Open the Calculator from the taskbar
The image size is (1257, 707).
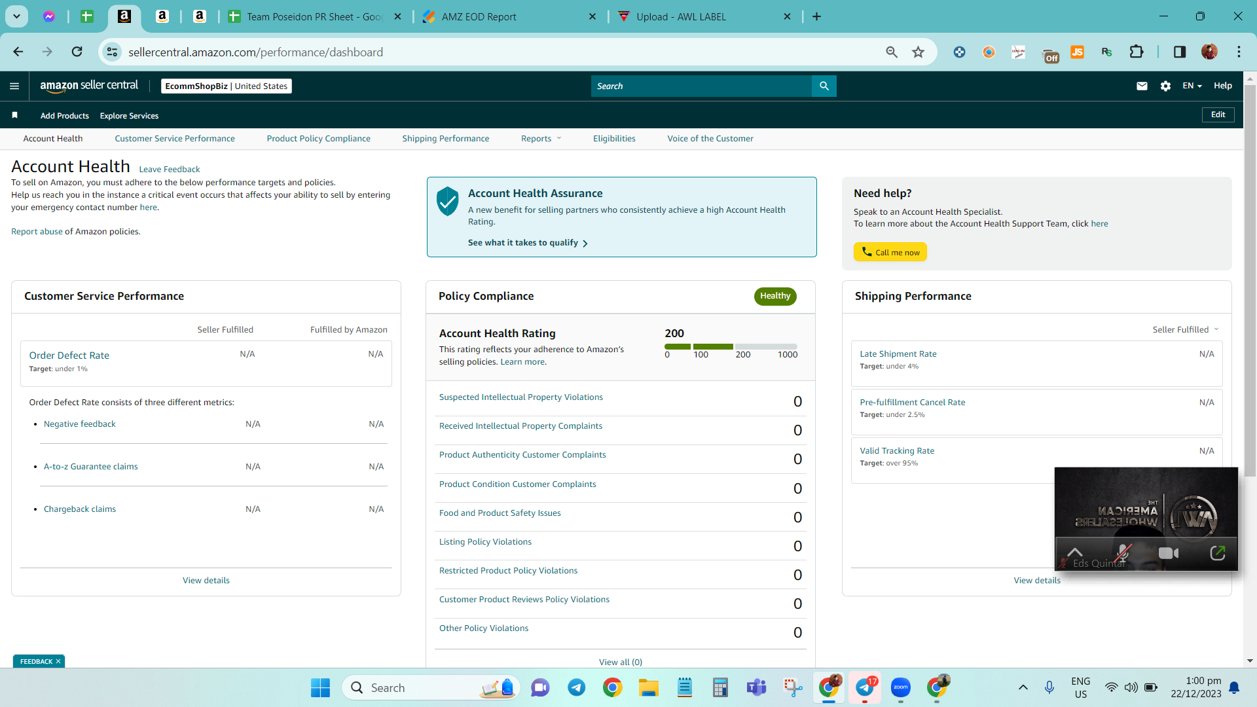[x=720, y=687]
